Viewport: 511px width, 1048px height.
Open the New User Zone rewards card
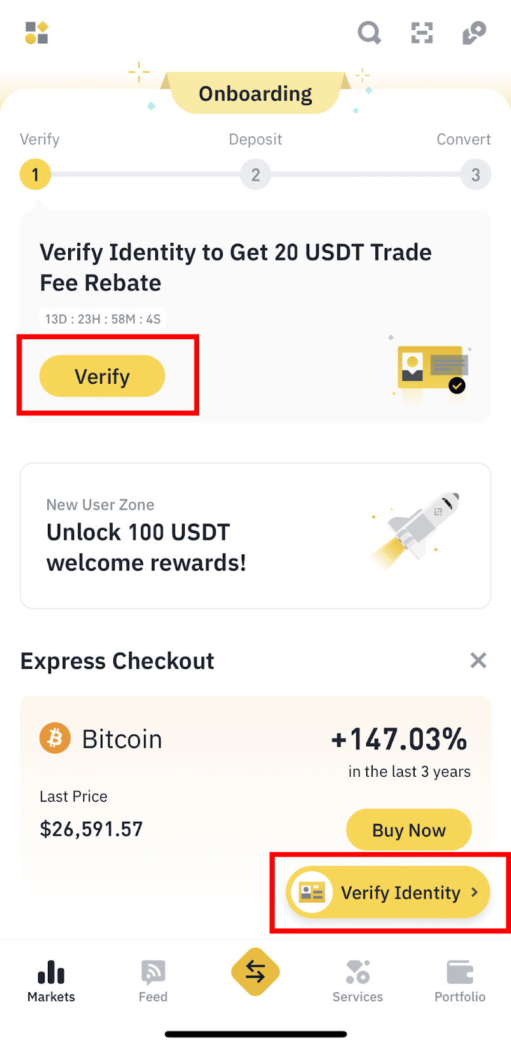pos(255,536)
